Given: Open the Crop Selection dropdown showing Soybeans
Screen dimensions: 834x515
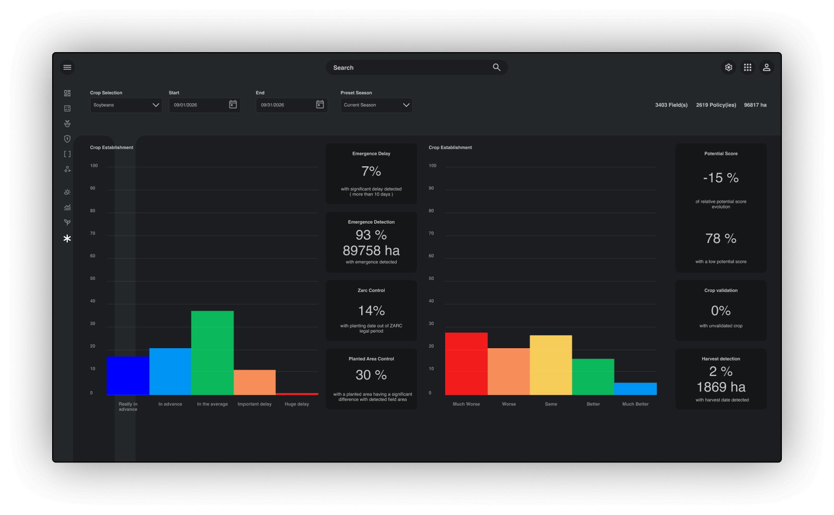Looking at the screenshot, I should [x=125, y=105].
